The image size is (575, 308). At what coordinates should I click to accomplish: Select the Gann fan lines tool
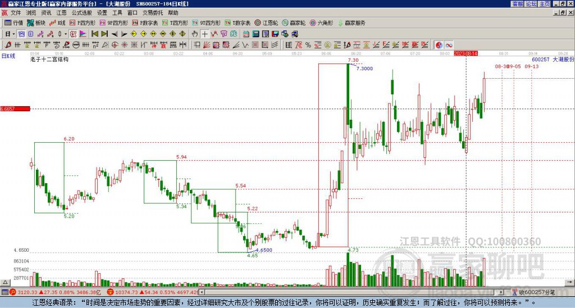coord(207,45)
